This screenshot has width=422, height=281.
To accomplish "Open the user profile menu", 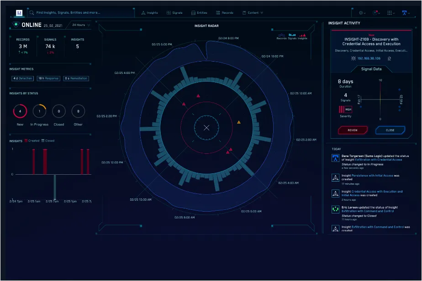I will (405, 13).
